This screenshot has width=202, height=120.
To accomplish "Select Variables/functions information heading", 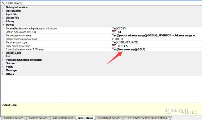I will (24, 60).
